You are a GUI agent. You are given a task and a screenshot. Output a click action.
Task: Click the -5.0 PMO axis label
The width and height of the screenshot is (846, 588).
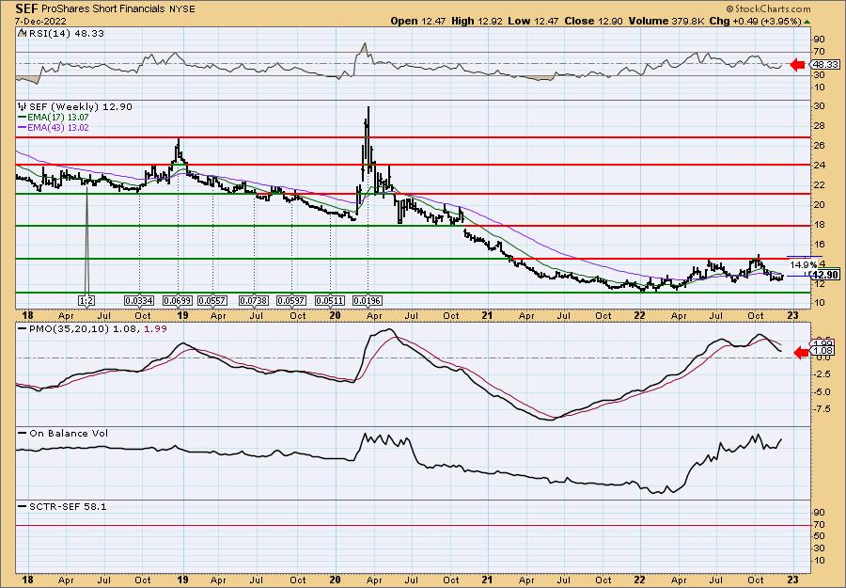822,392
